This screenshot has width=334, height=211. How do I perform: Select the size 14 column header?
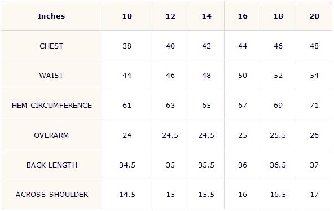(206, 16)
